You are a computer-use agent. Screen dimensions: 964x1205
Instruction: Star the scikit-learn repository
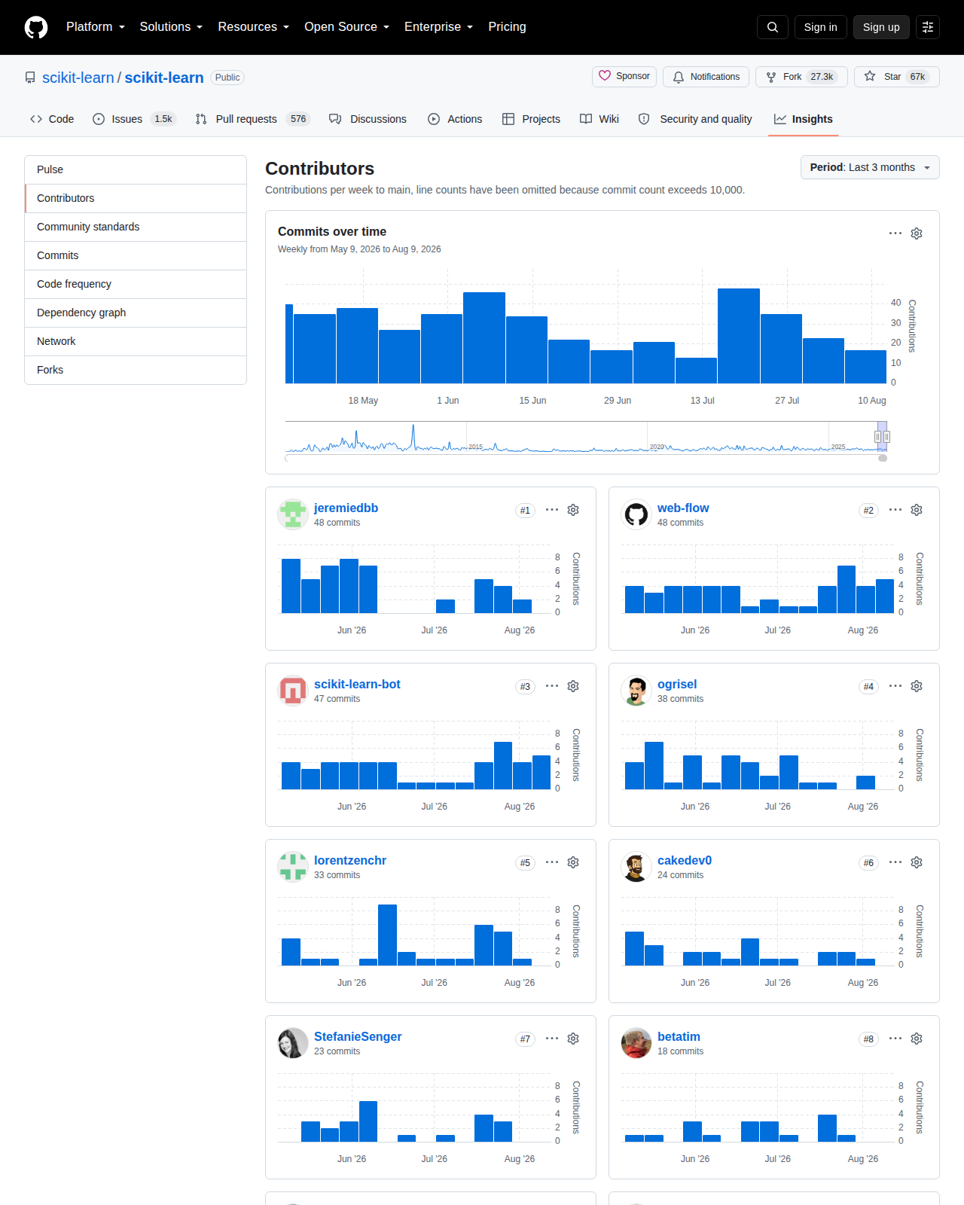pos(896,77)
